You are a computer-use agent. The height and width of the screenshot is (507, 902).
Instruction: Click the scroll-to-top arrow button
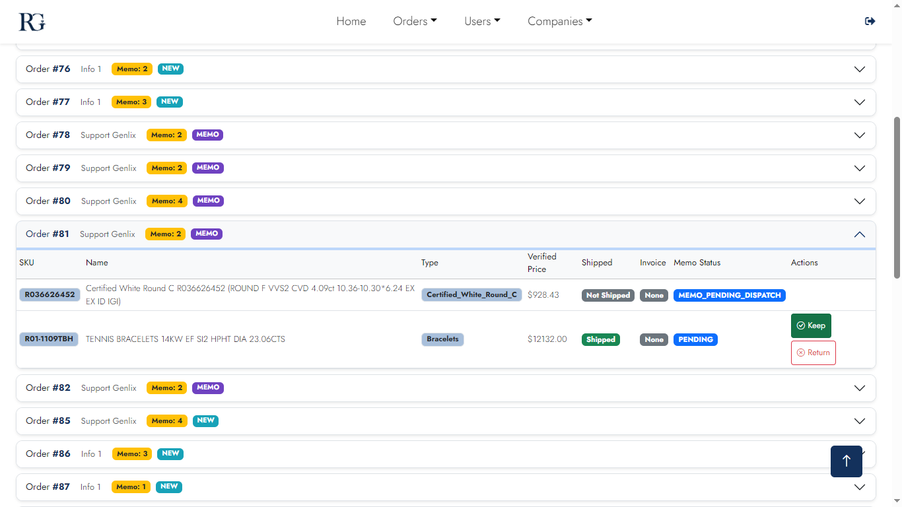pyautogui.click(x=846, y=461)
